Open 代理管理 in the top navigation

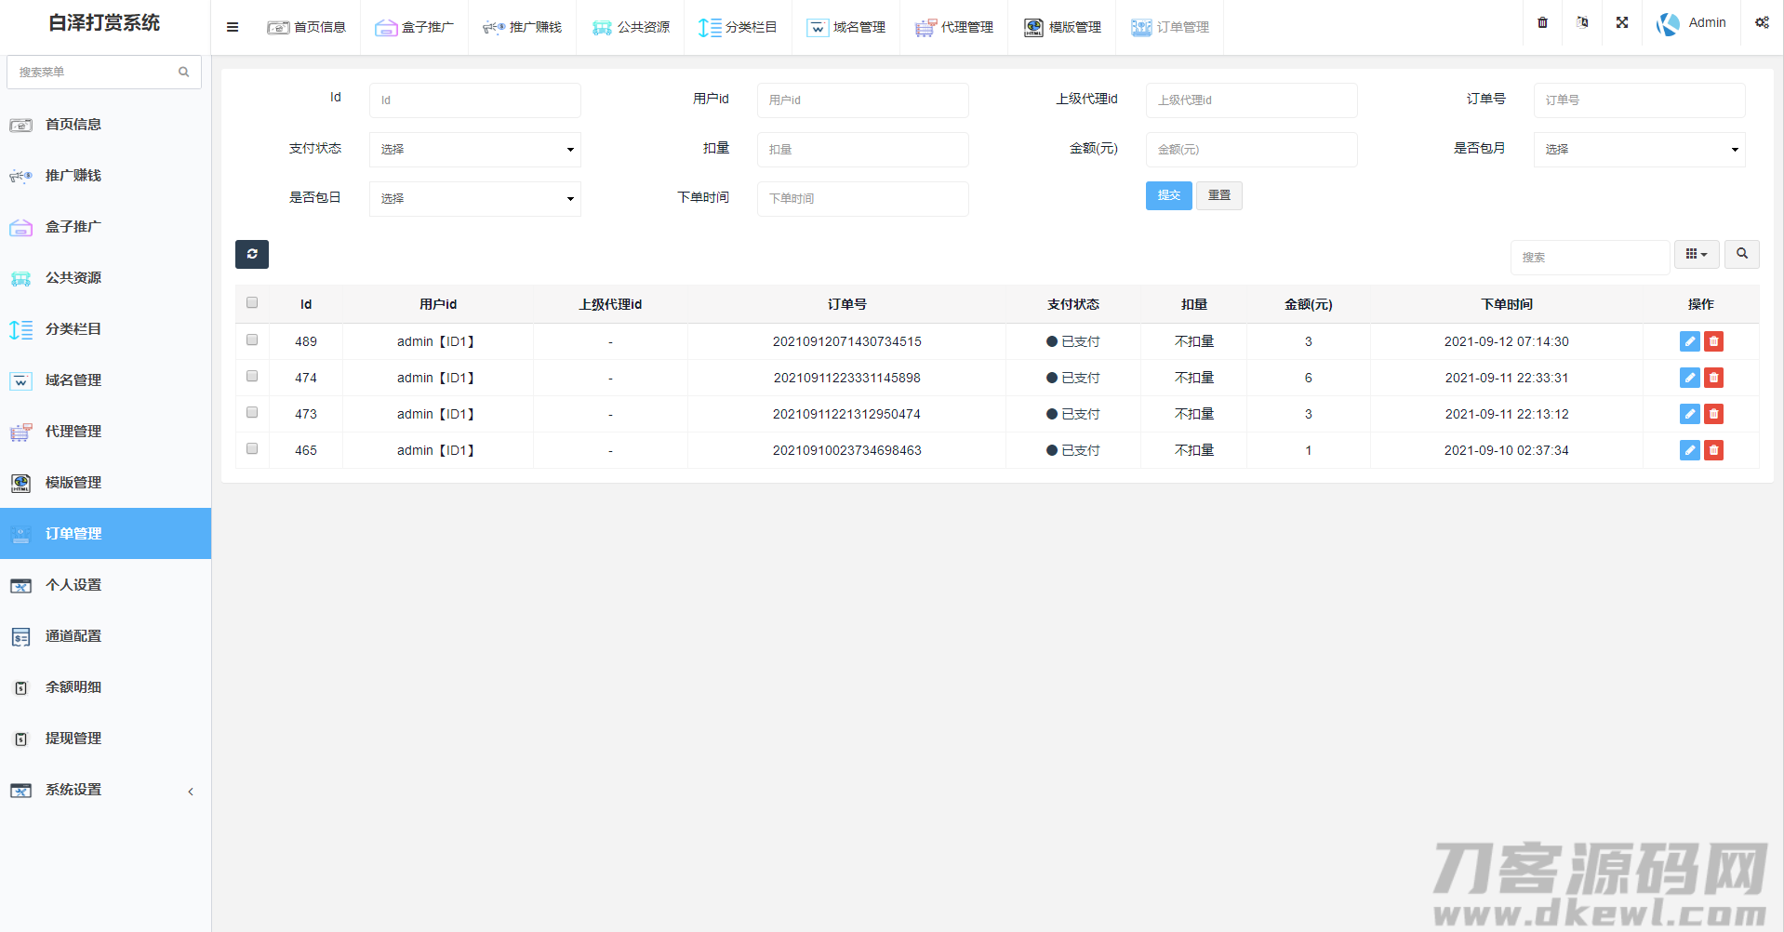(954, 27)
